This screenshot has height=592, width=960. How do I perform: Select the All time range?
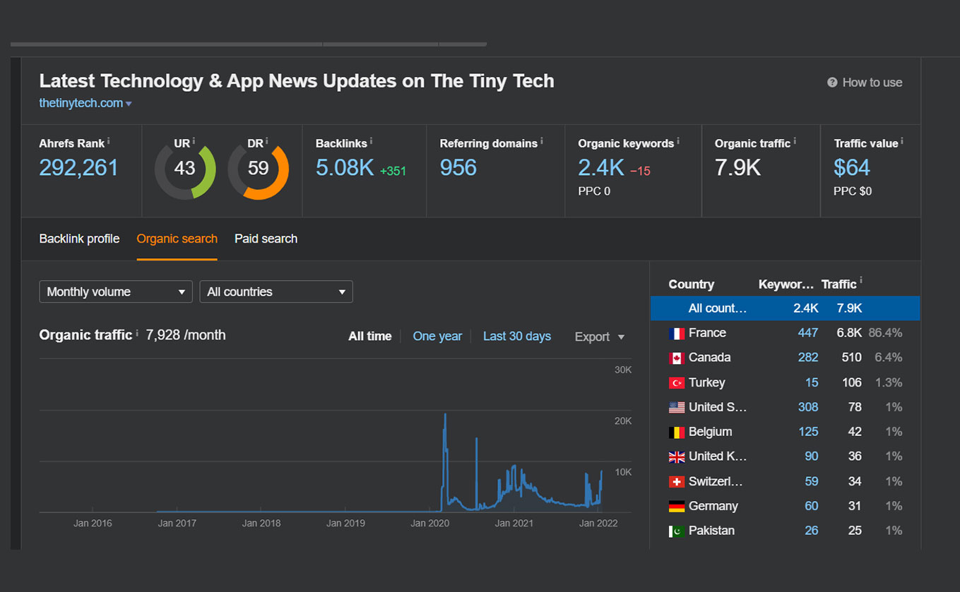click(x=369, y=337)
